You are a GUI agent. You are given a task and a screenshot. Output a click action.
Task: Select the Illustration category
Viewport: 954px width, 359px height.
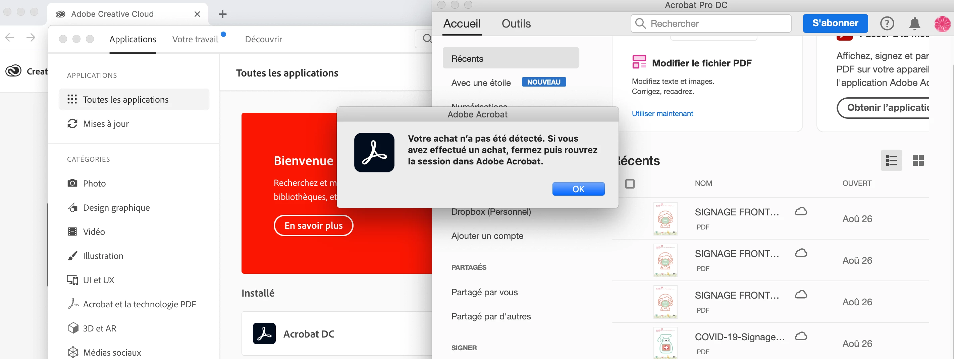click(103, 256)
